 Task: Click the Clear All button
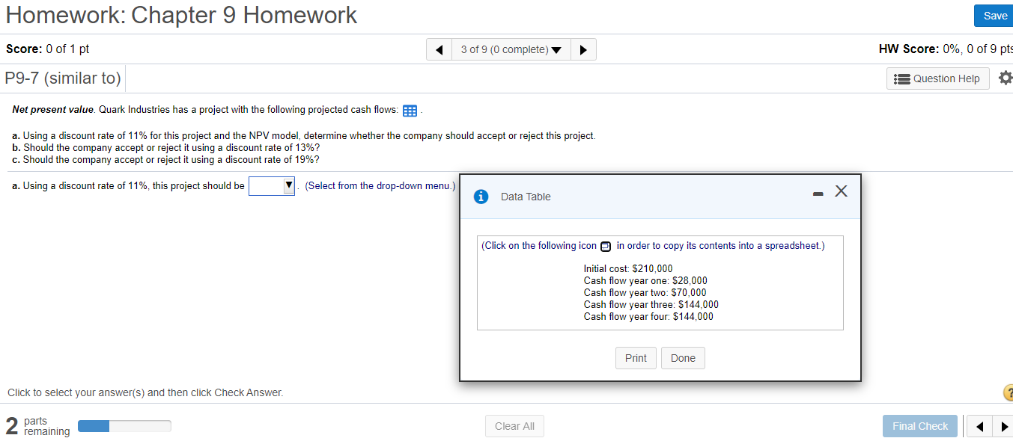(x=514, y=426)
